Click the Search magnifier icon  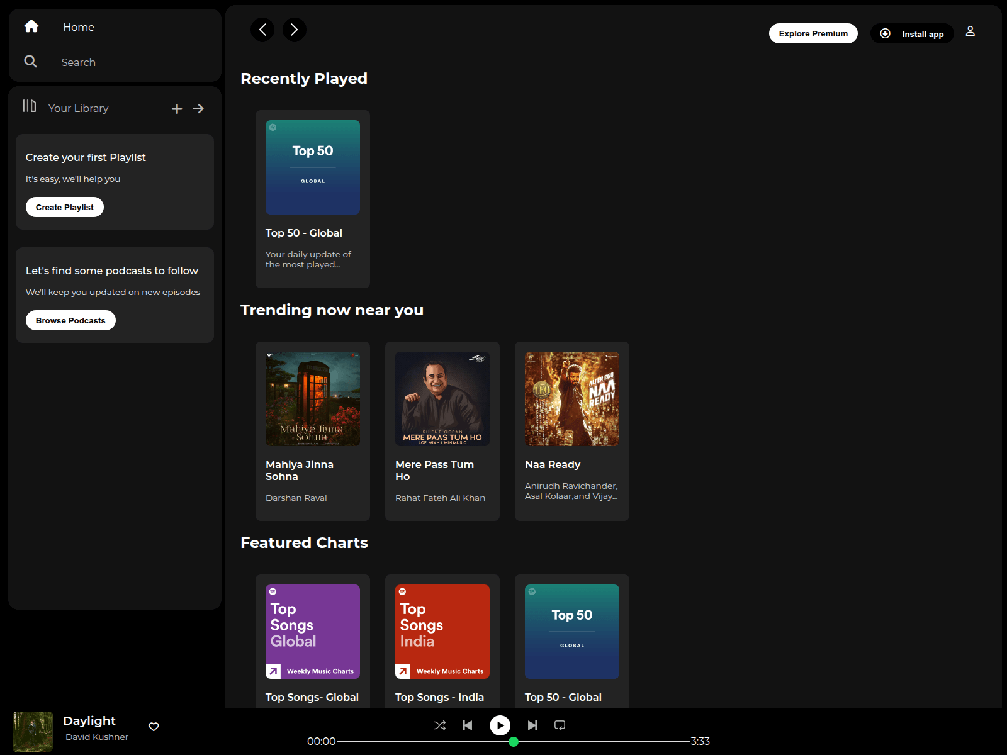[x=30, y=61]
